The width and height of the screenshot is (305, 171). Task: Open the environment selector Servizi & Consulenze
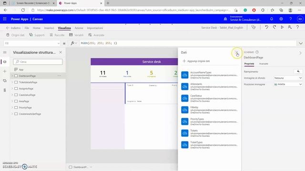click(243, 19)
